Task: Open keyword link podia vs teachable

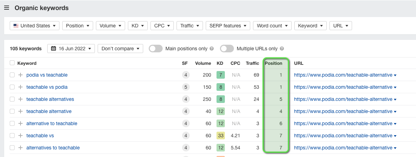Action: pos(47,75)
